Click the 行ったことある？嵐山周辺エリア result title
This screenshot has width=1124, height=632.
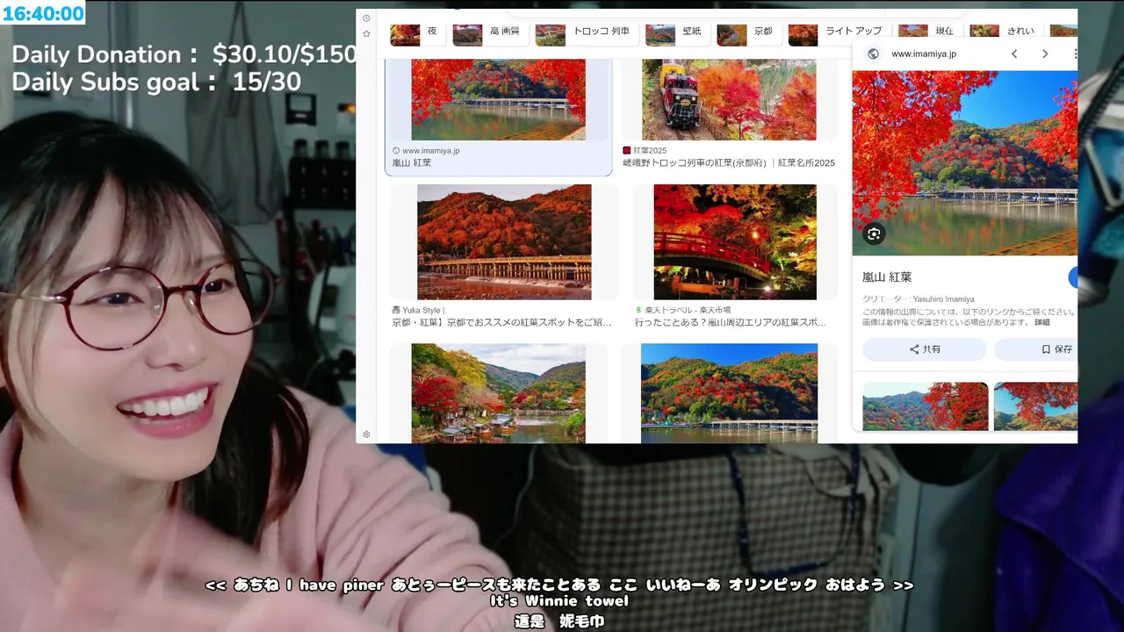(731, 322)
